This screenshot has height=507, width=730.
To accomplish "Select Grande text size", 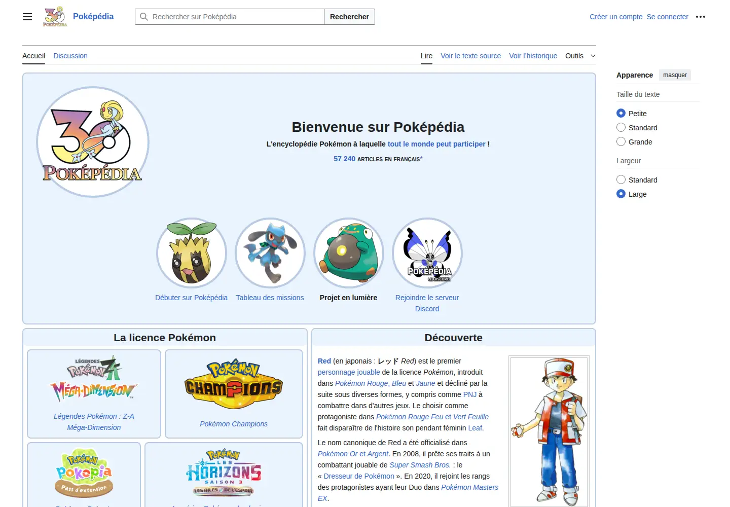I will [x=621, y=141].
